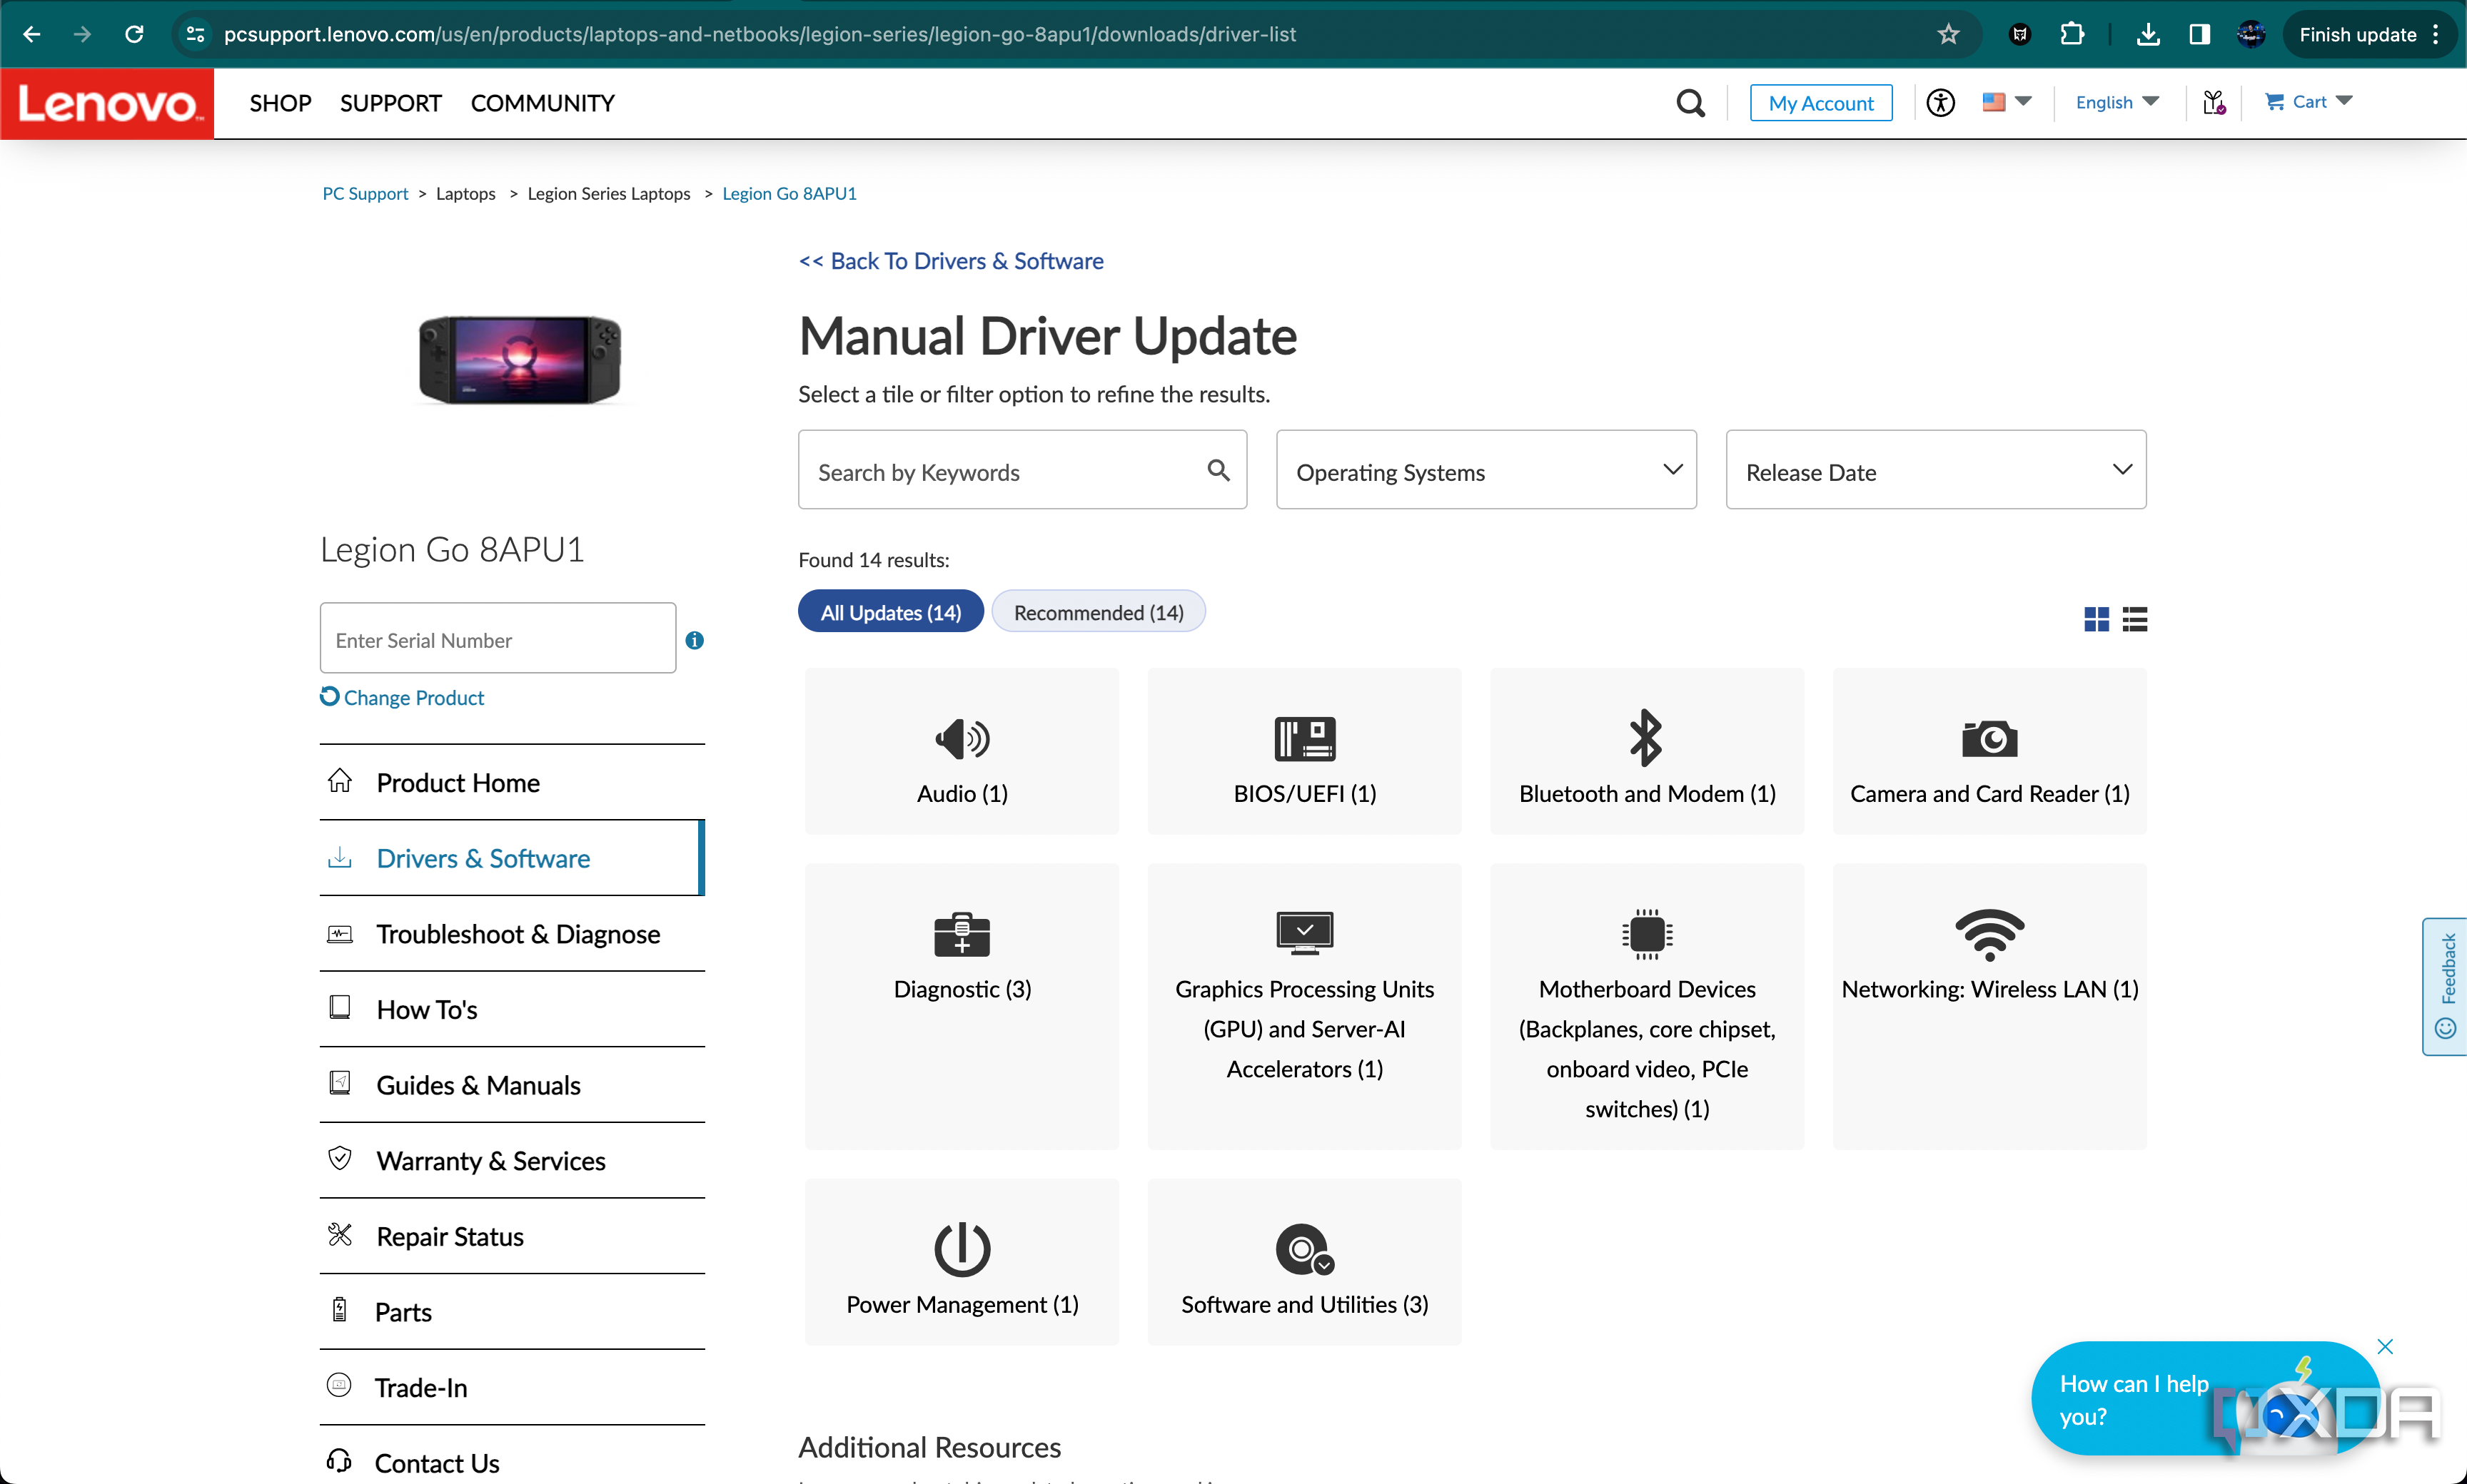Close the chat helper bubble
2467x1484 pixels.
pyautogui.click(x=2385, y=1346)
